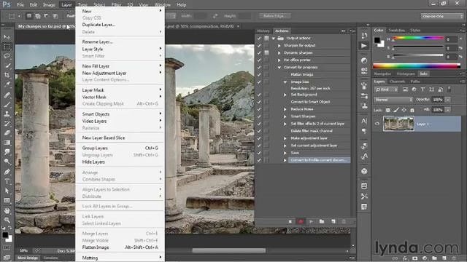Toggle checkmark for For office printer
Viewport: 467px width, 262px height.
[259, 60]
